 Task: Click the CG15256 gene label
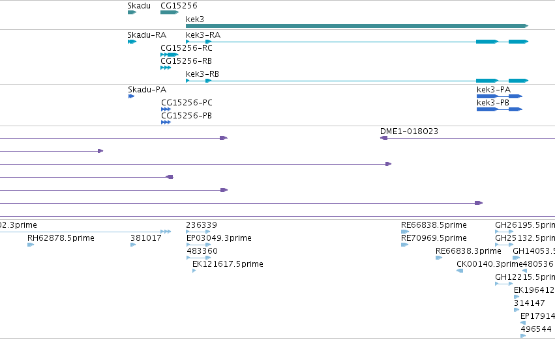pyautogui.click(x=179, y=6)
